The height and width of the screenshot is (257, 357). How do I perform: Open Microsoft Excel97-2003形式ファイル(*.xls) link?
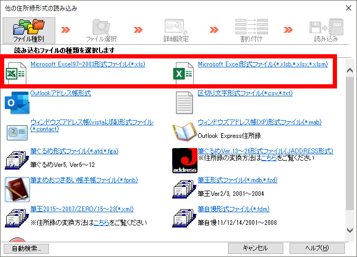[x=88, y=64]
